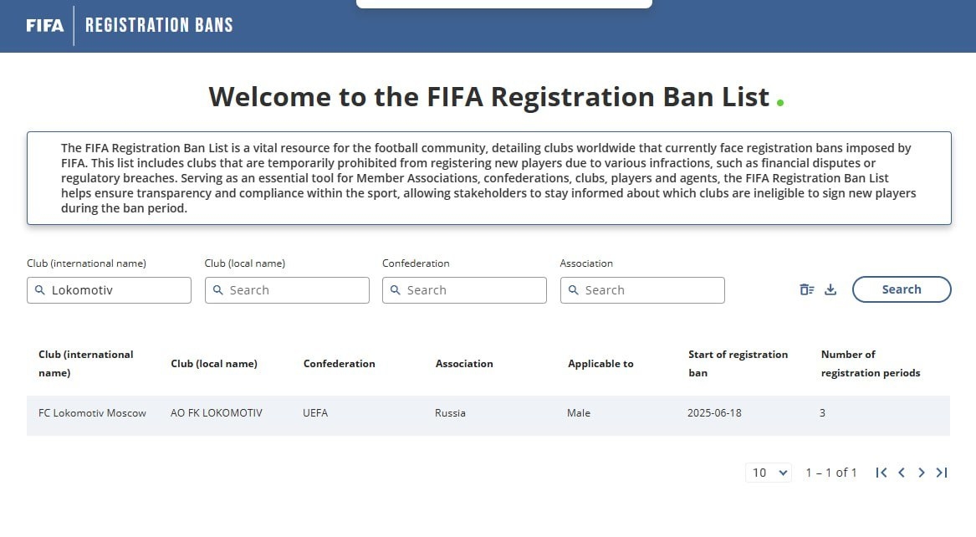The height and width of the screenshot is (537, 976).
Task: Click the magnifier icon in Club international name field
Action: tap(39, 289)
